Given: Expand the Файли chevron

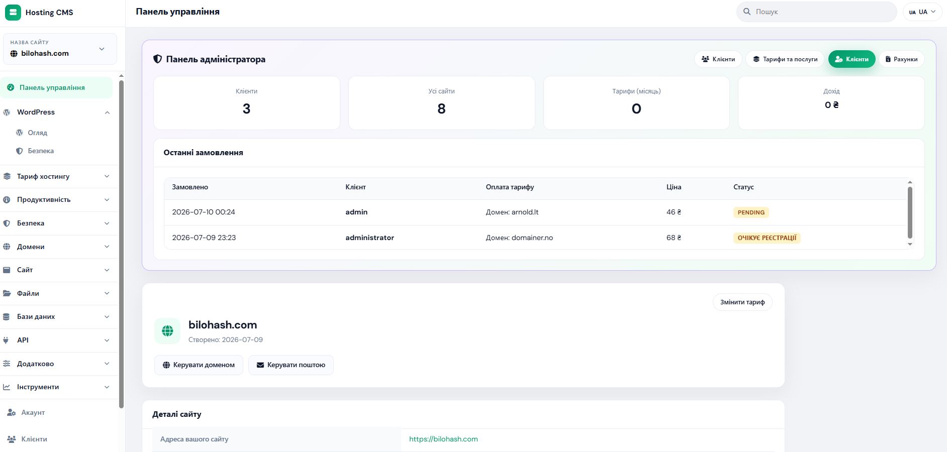Looking at the screenshot, I should (107, 293).
